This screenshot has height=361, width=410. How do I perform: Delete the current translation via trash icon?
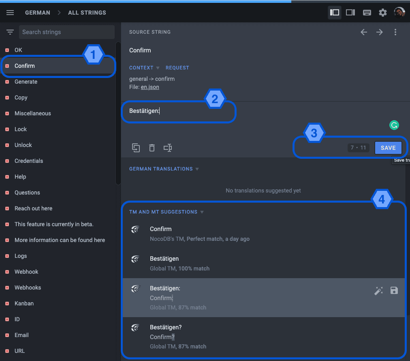tap(152, 148)
